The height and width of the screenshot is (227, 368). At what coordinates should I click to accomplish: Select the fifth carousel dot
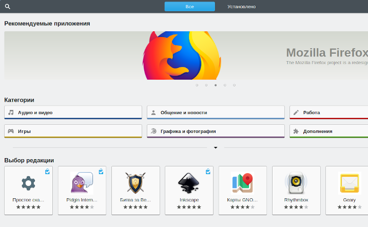[234, 85]
